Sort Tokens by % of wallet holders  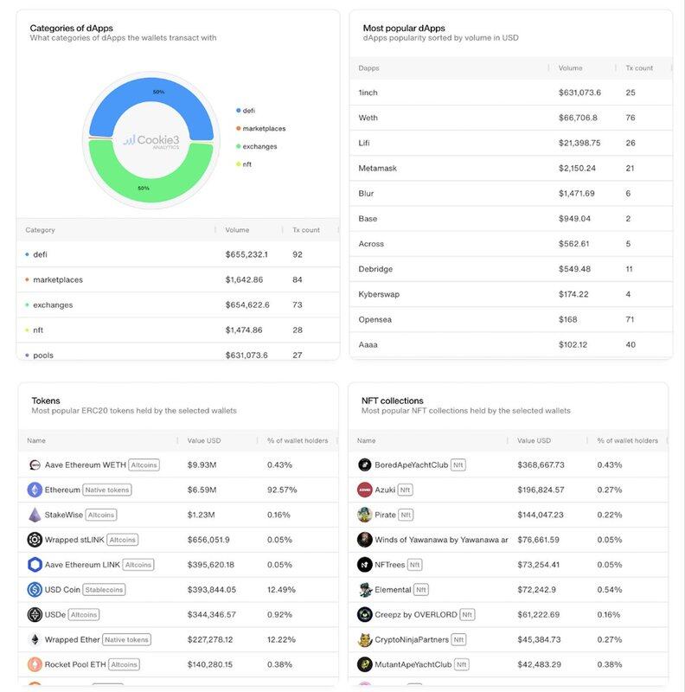point(298,440)
